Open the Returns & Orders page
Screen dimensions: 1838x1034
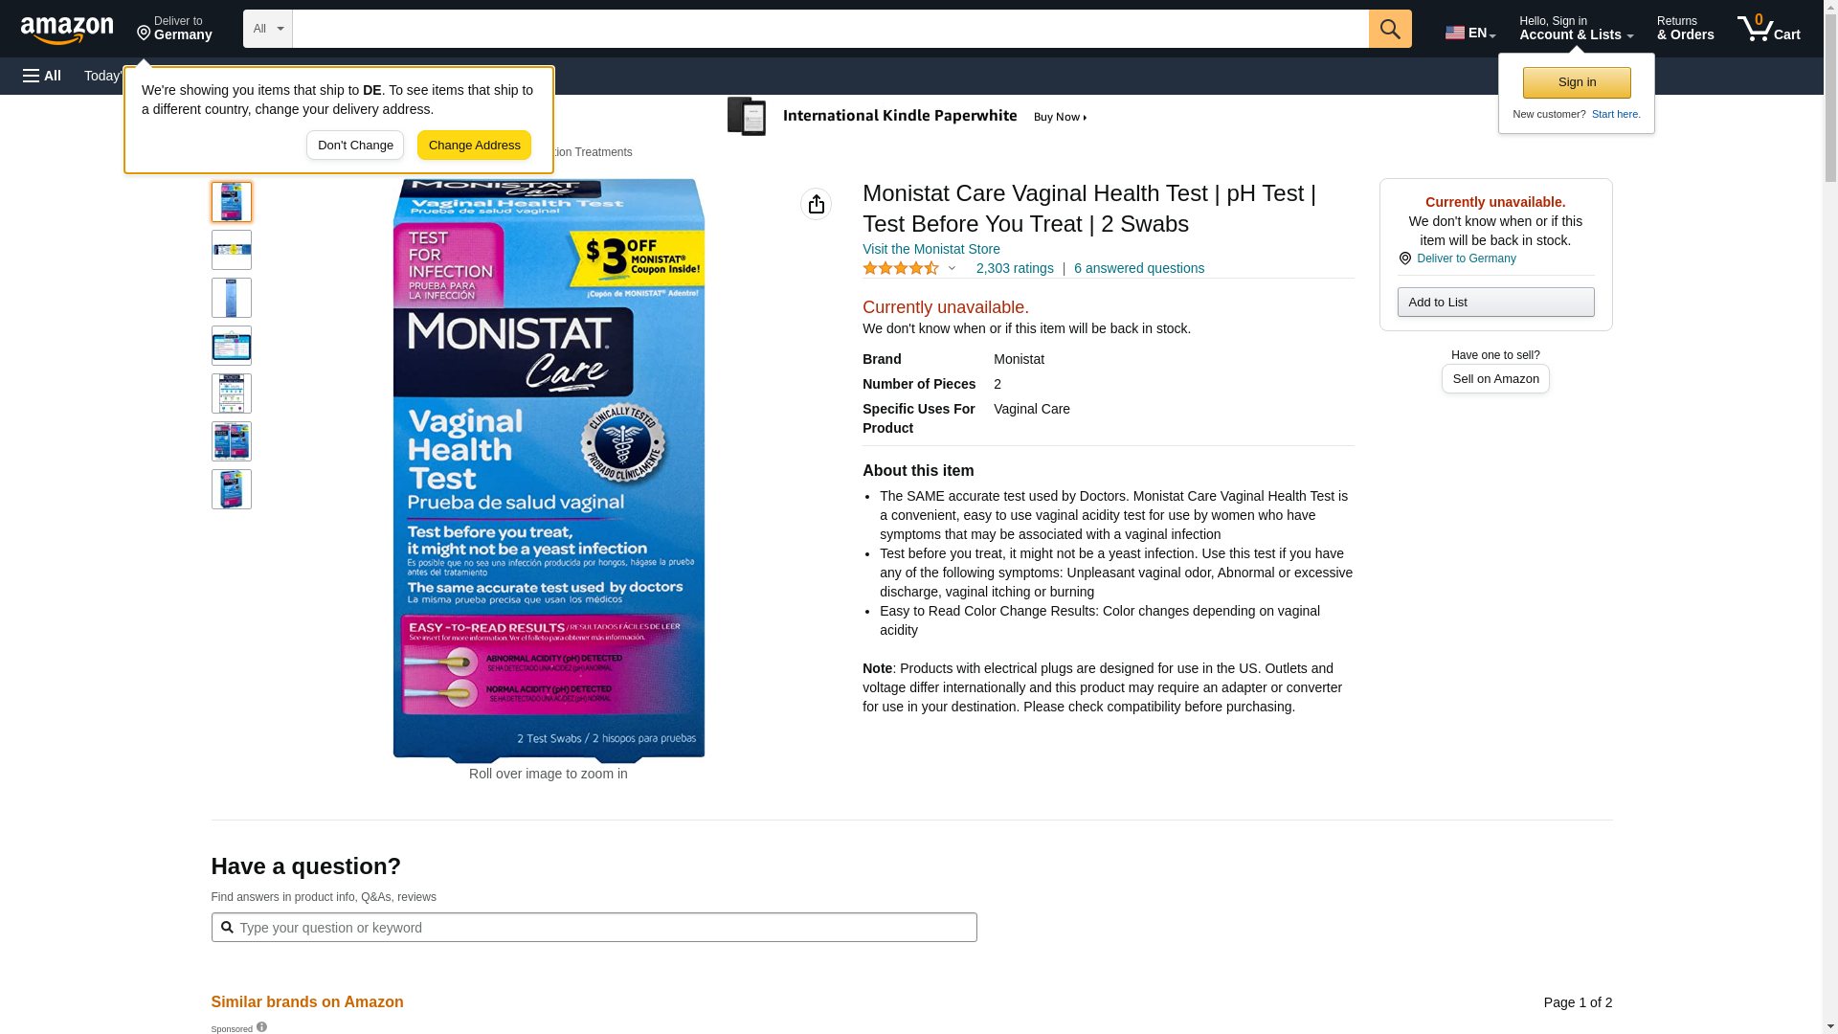(x=1686, y=29)
